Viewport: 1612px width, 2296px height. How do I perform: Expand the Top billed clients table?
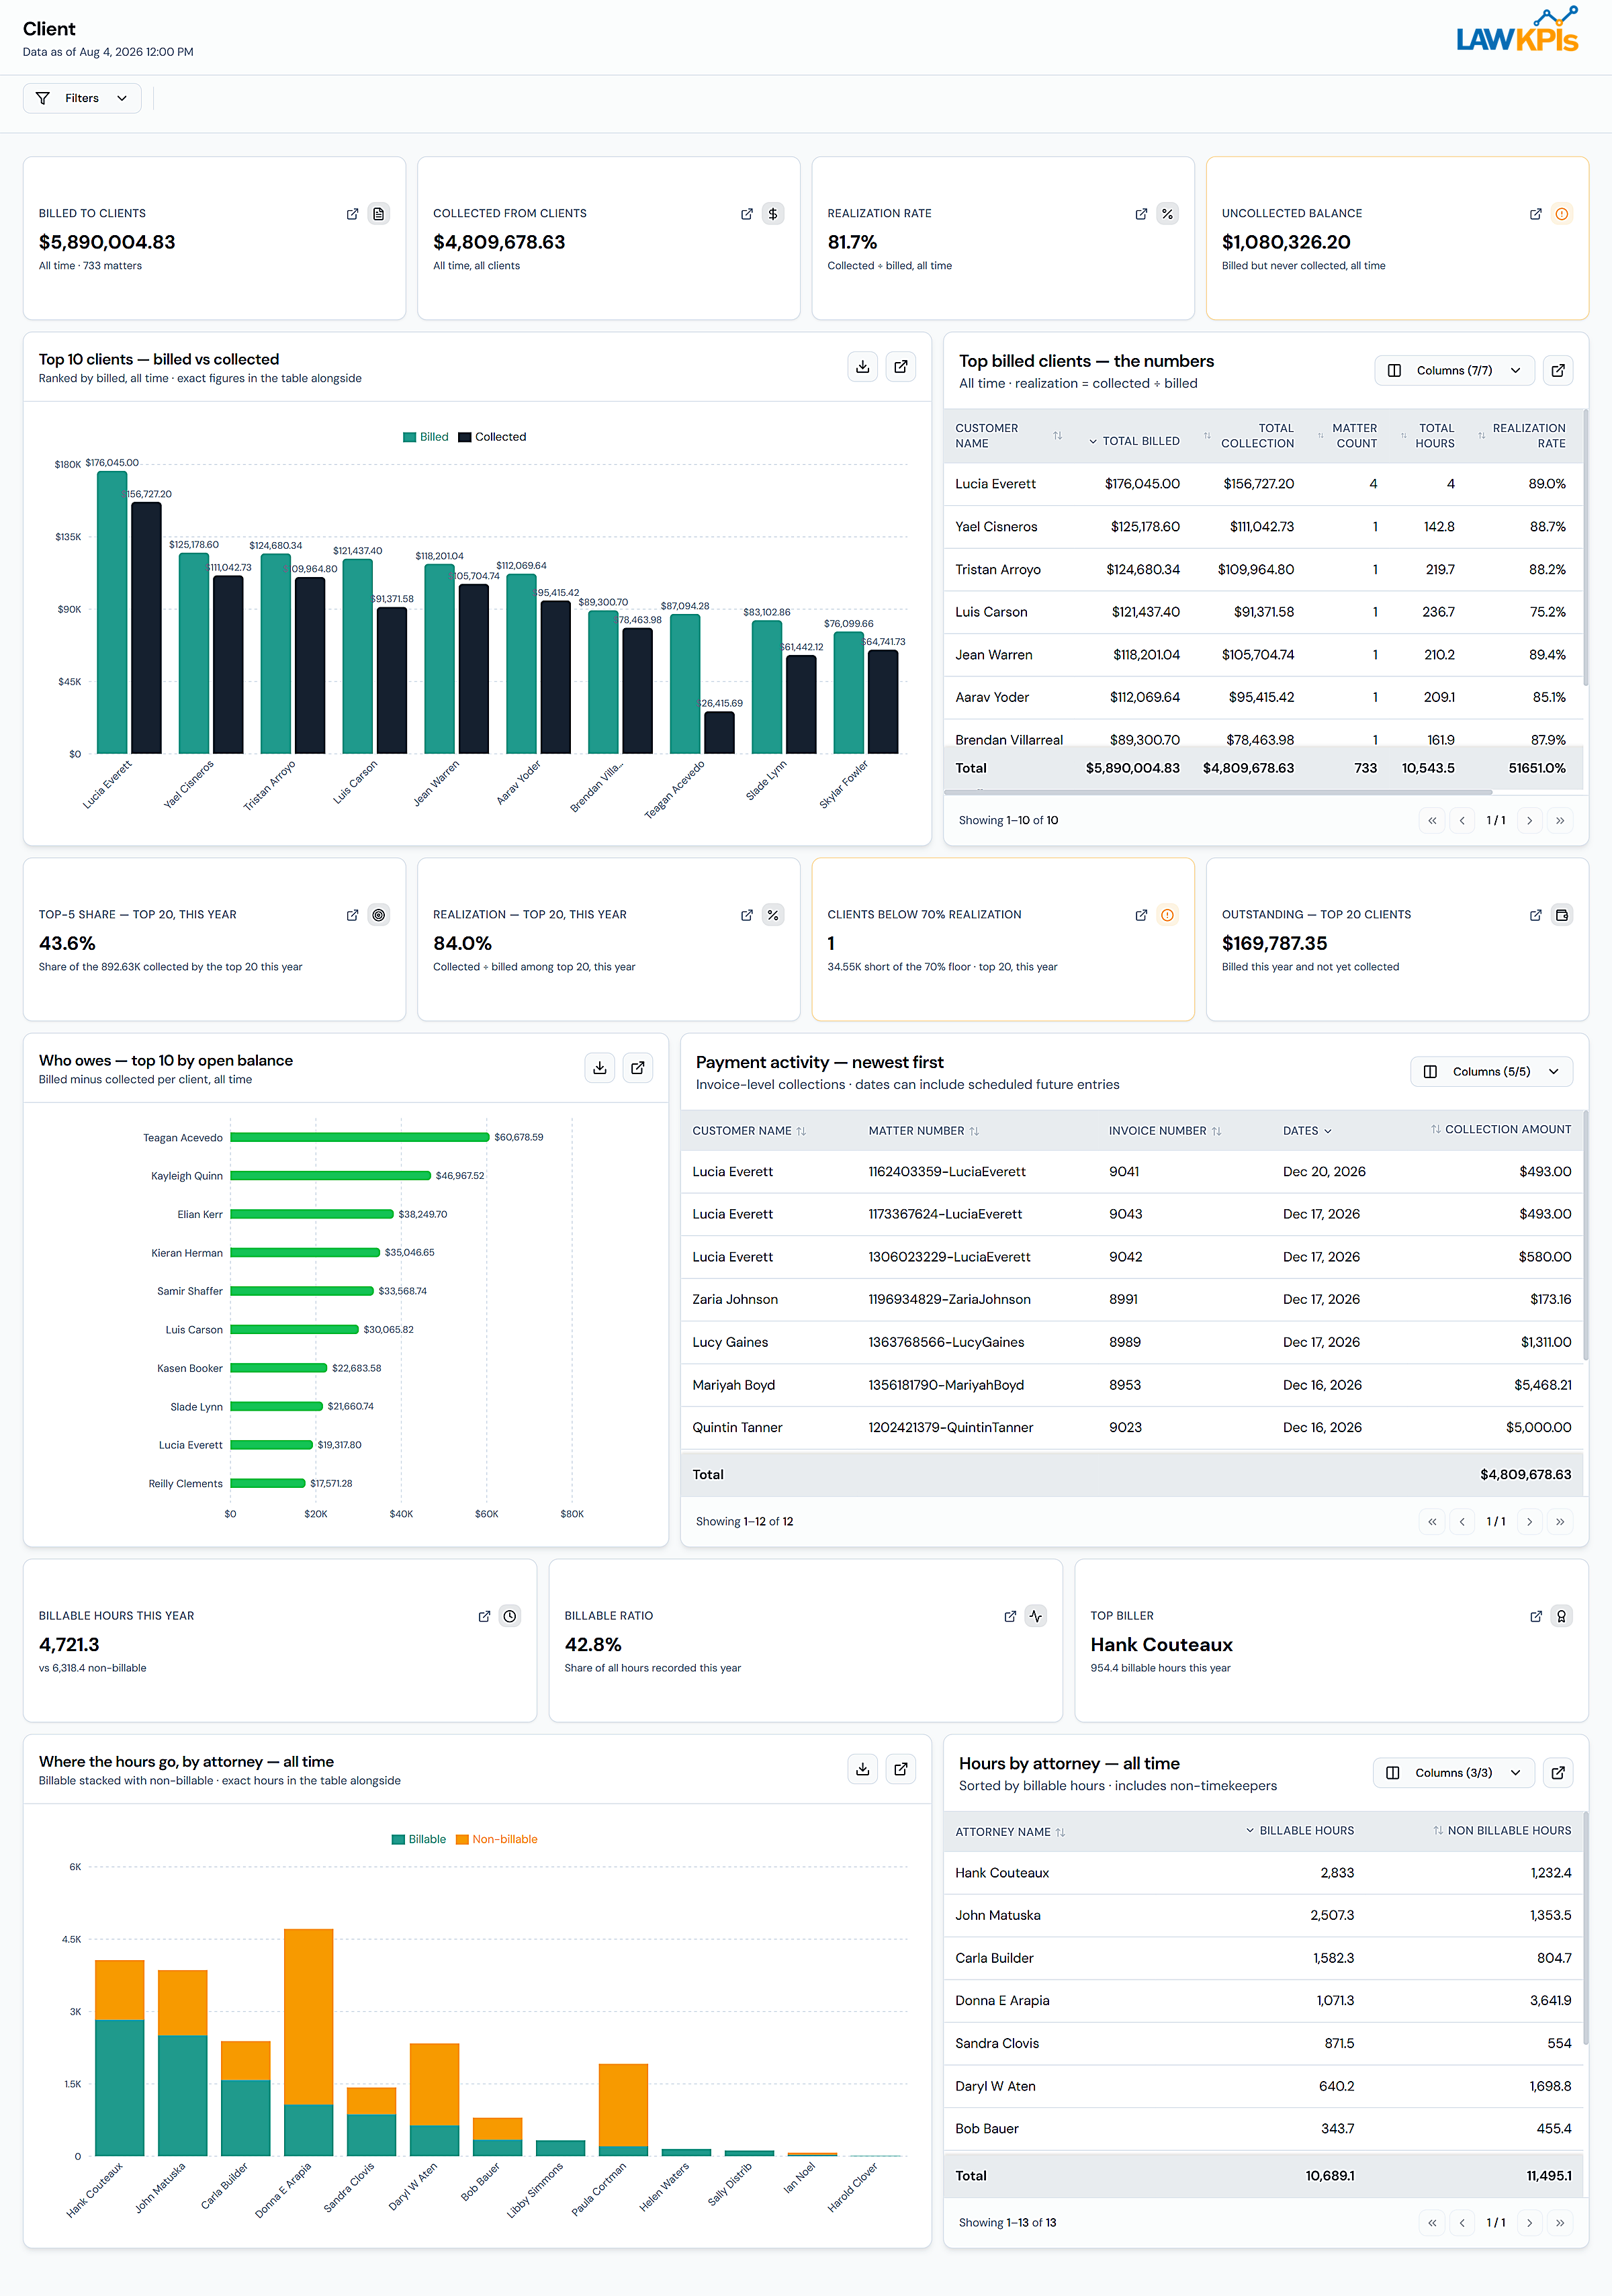1558,370
